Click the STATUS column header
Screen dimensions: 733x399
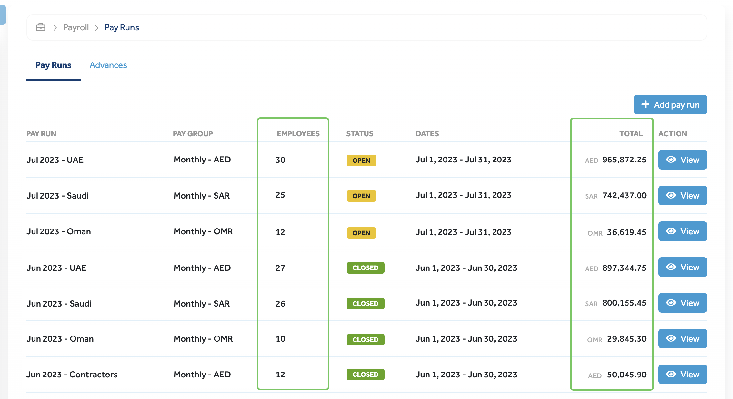tap(359, 134)
